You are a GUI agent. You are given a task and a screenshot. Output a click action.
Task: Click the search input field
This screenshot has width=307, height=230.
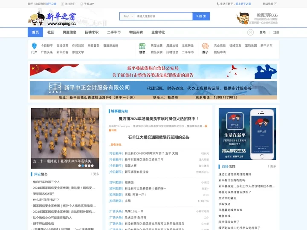tap(164, 16)
